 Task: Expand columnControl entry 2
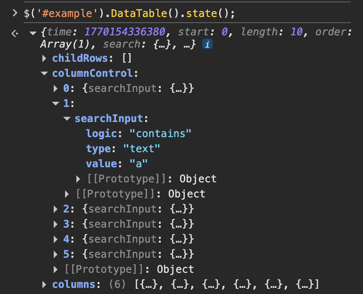[x=56, y=209]
